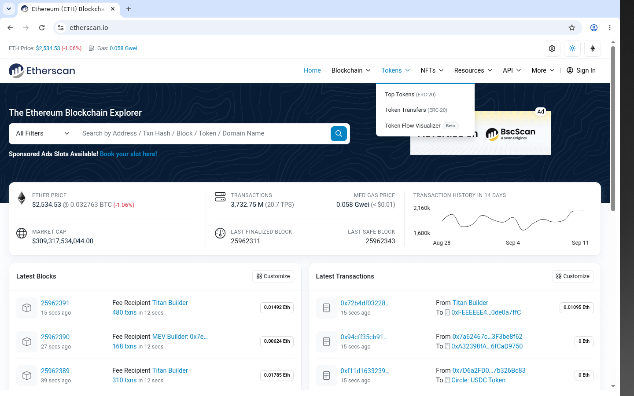Click the cube icon for block 25962389
This screenshot has width=634, height=396.
(27, 375)
